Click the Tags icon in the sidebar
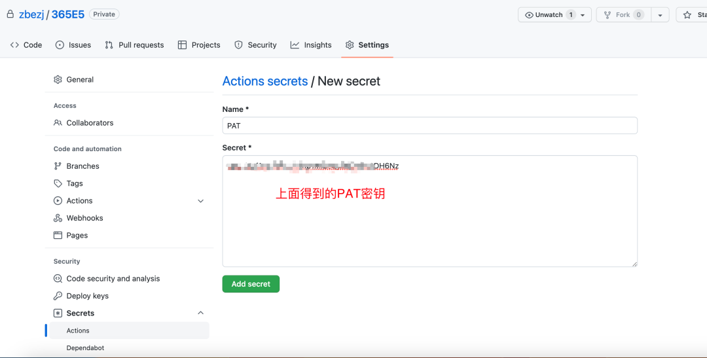 pos(58,183)
